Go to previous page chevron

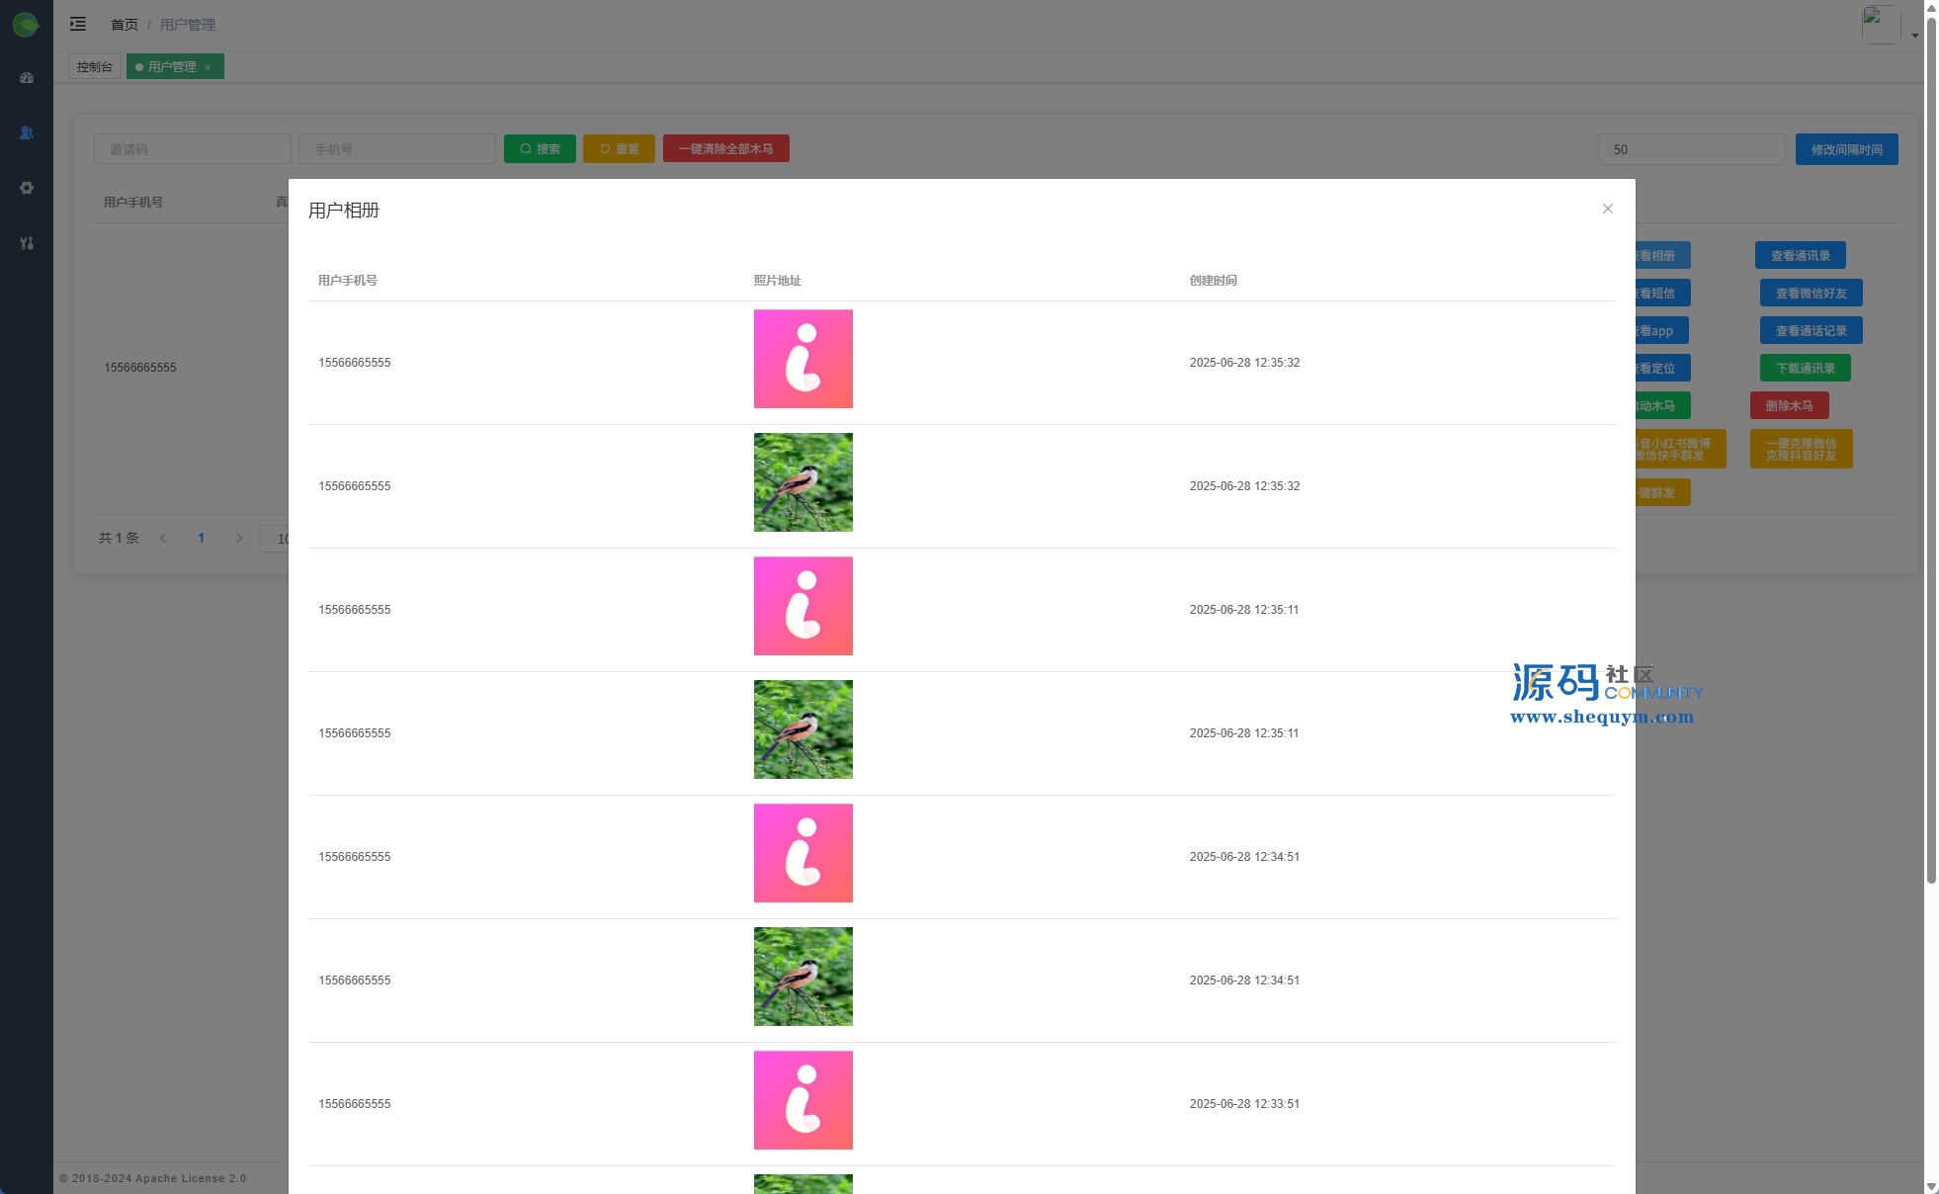pyautogui.click(x=163, y=539)
